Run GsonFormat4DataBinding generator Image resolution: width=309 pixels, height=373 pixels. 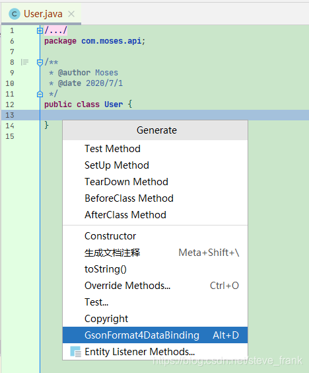155,335
